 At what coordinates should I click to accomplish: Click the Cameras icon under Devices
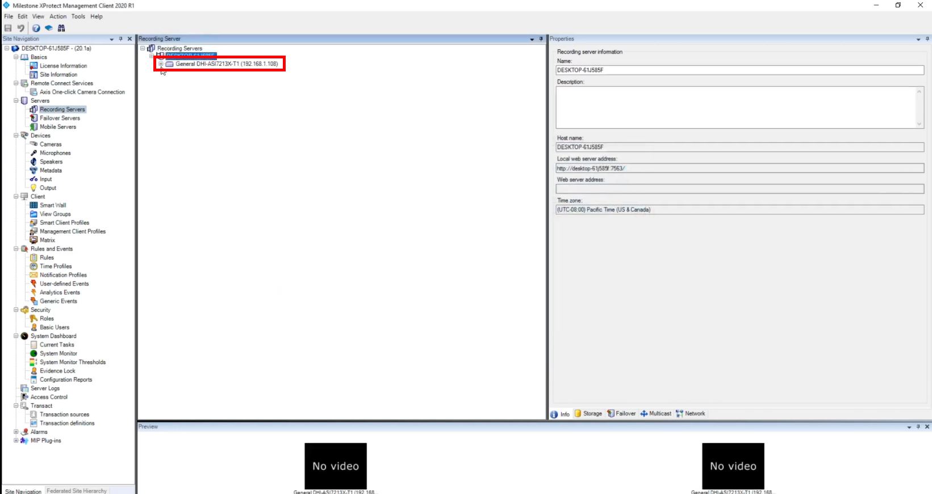pos(34,144)
